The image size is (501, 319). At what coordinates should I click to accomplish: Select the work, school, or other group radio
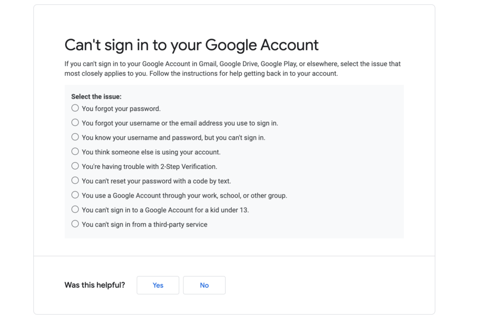(x=75, y=195)
